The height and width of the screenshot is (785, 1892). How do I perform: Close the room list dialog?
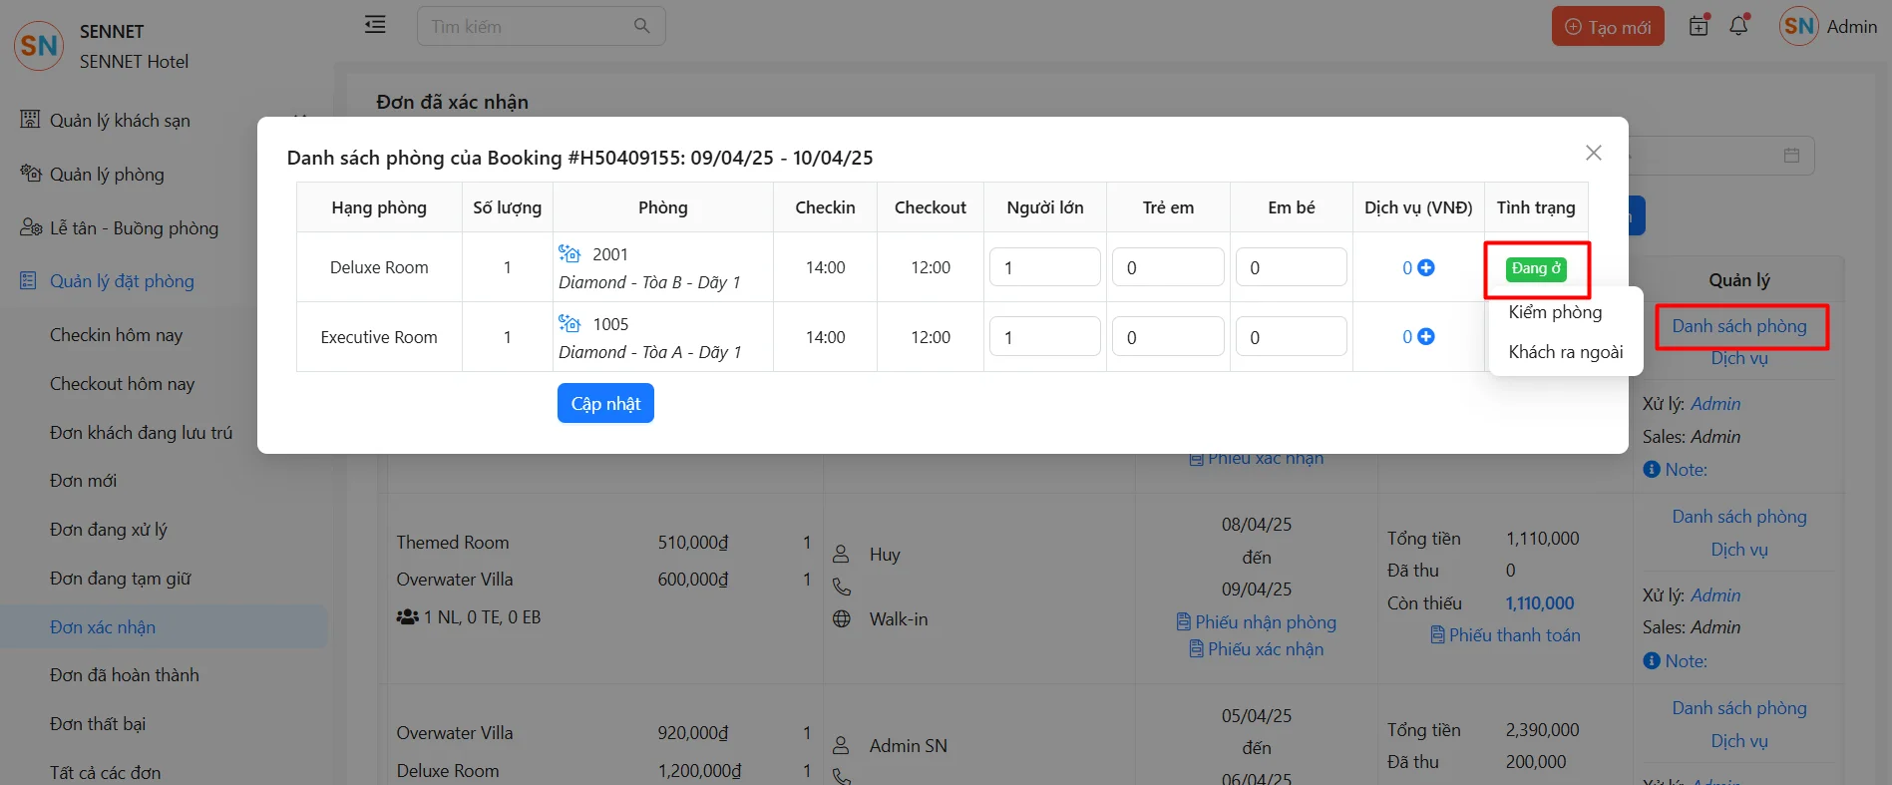coord(1593,153)
